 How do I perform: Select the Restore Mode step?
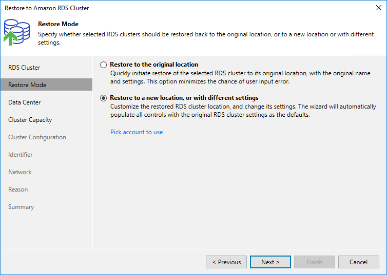click(27, 85)
